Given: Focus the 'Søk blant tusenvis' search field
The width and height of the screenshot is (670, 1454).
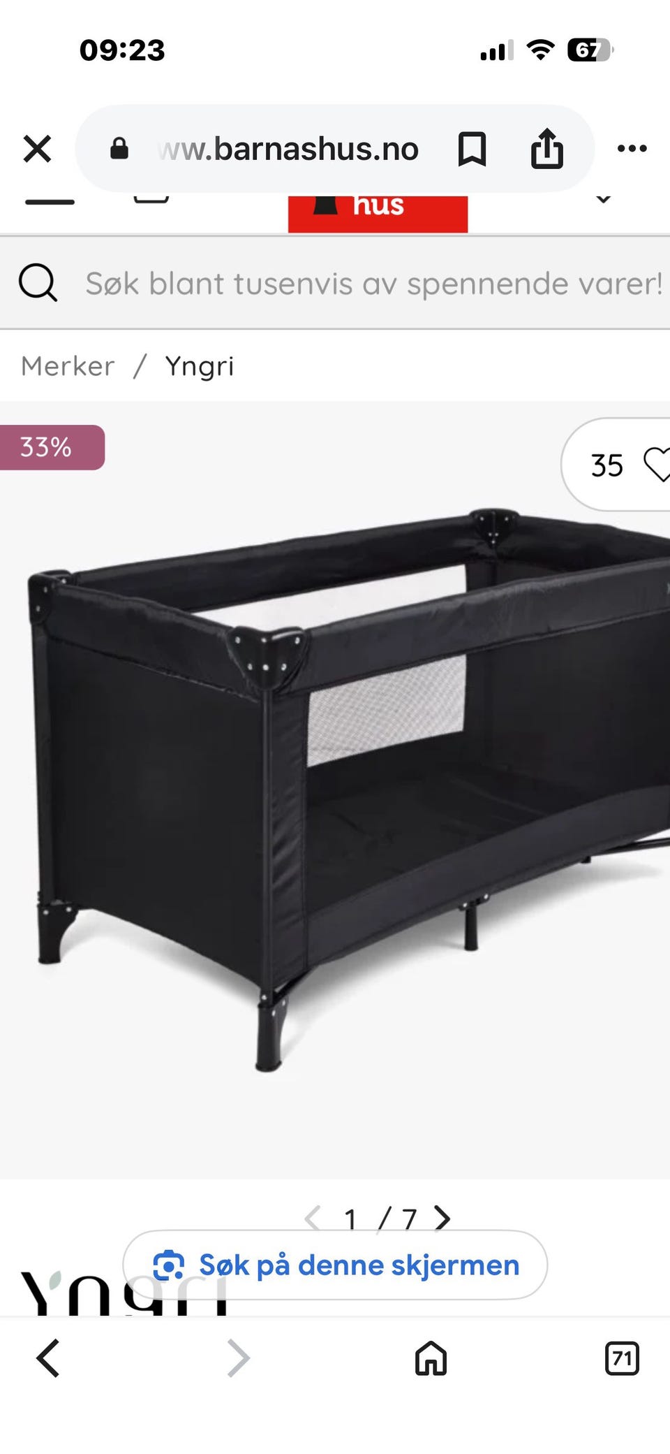Looking at the screenshot, I should coord(373,283).
